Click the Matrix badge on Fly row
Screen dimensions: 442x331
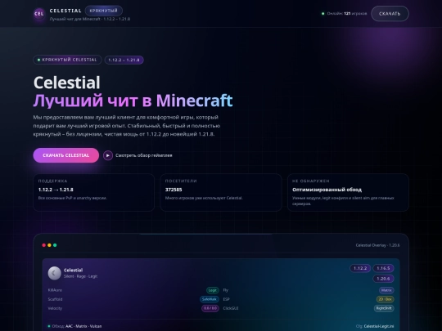(x=386, y=290)
